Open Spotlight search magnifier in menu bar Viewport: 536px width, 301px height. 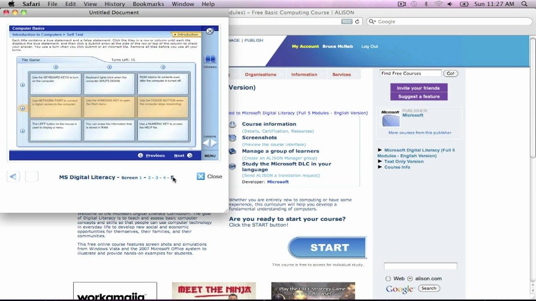coord(525,4)
